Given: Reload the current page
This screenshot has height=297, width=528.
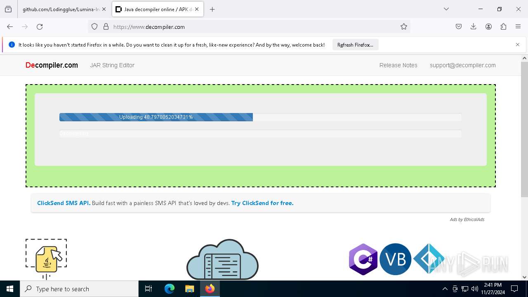Looking at the screenshot, I should (x=40, y=26).
